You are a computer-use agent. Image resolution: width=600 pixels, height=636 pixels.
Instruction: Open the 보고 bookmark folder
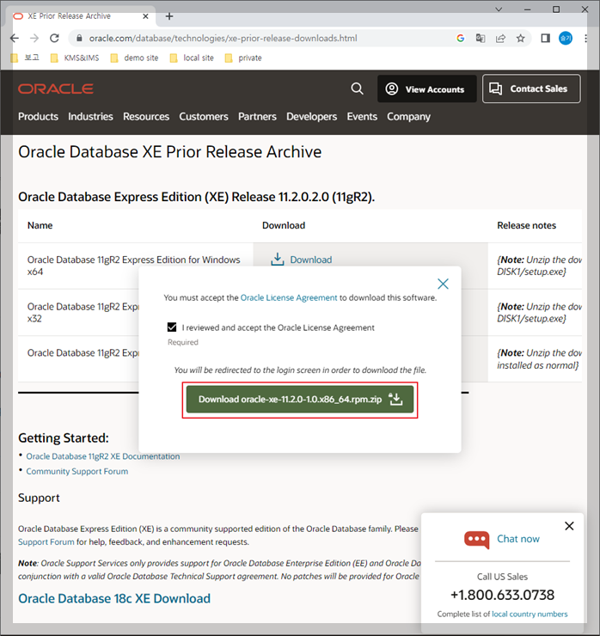pyautogui.click(x=26, y=58)
